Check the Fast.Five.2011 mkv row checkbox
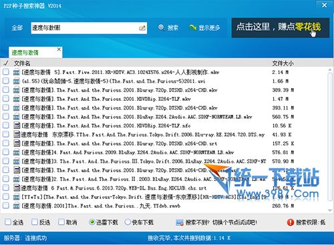334x245 pixels. [6, 72]
